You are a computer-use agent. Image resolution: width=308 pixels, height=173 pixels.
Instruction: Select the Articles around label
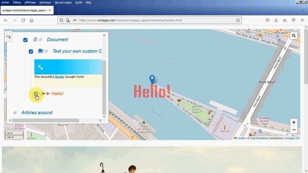[x=37, y=112]
